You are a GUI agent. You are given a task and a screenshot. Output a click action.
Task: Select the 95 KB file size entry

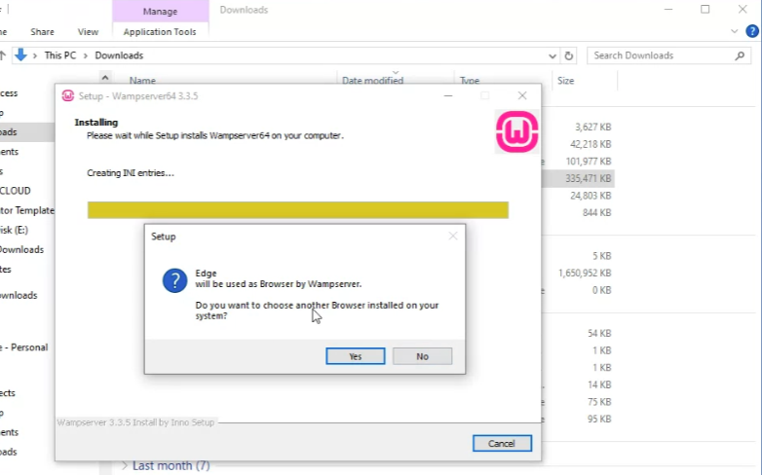coord(599,419)
